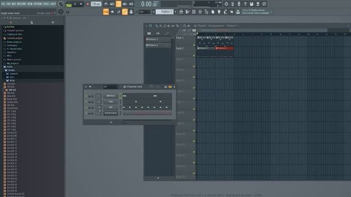This screenshot has height=197, width=351.
Task: Toggle multilink to controllers icon
Action: pos(124,12)
